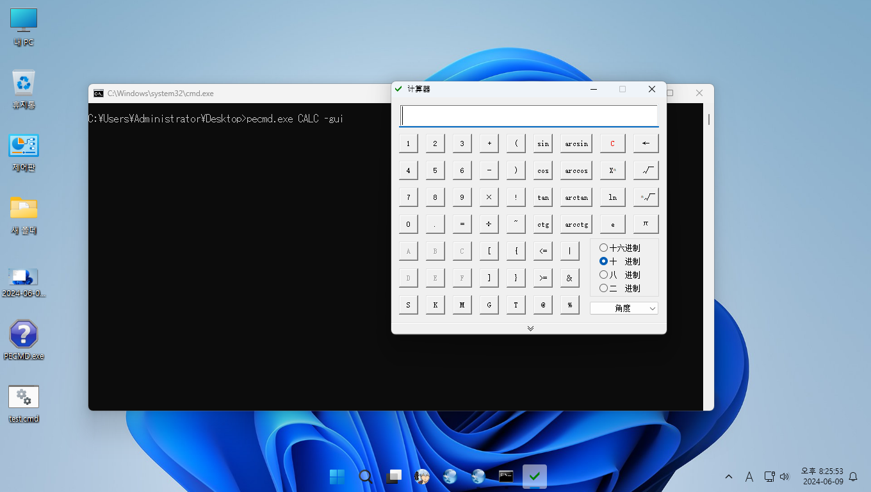Click the vertical bar | button
This screenshot has height=492, width=871.
(569, 251)
